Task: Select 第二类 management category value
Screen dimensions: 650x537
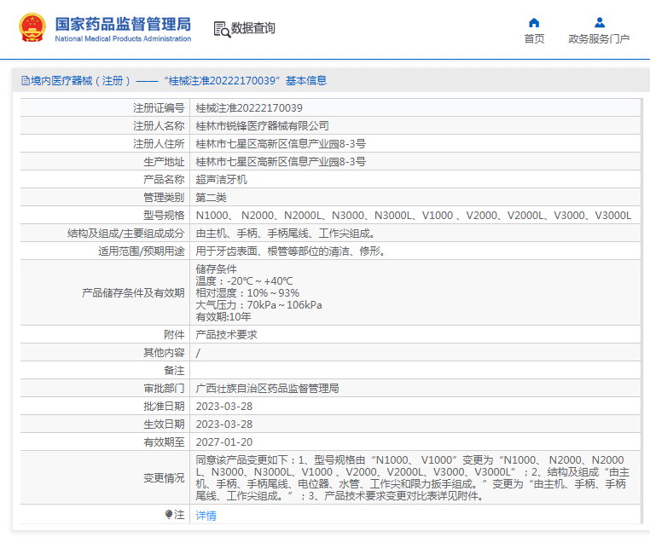Action: (x=211, y=197)
